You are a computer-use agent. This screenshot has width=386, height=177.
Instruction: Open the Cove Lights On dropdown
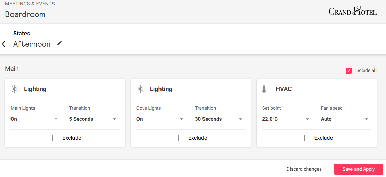pyautogui.click(x=160, y=119)
